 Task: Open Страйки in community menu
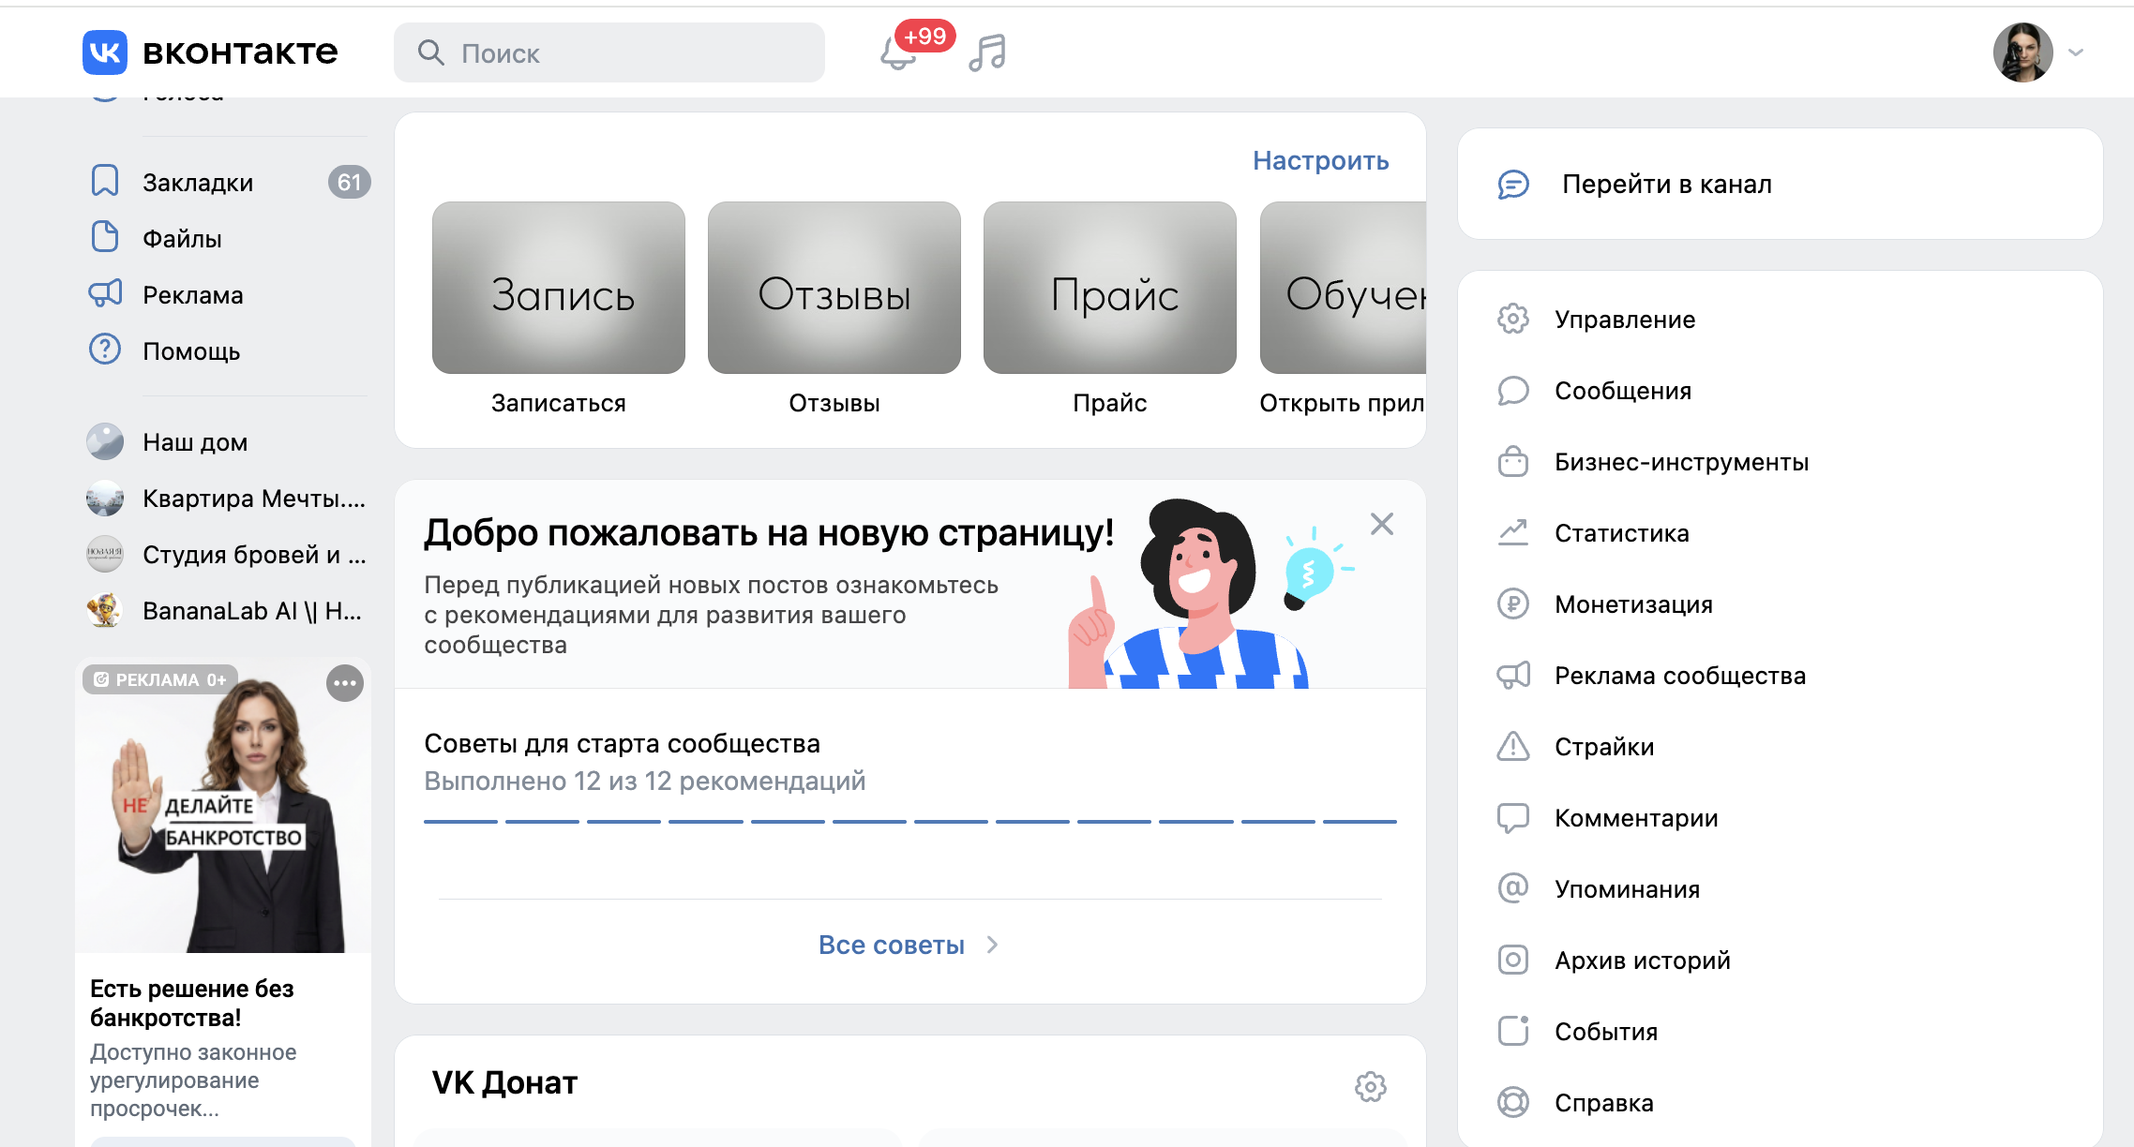tap(1780, 746)
